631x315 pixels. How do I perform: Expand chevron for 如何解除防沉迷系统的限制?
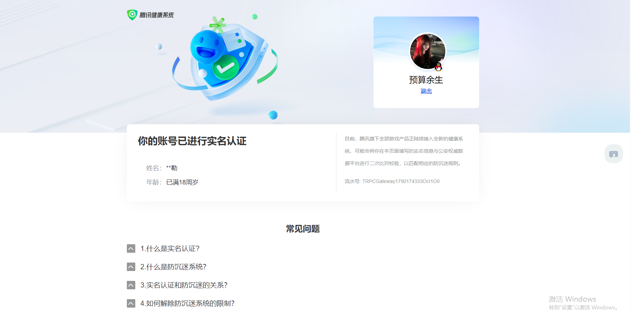point(131,303)
